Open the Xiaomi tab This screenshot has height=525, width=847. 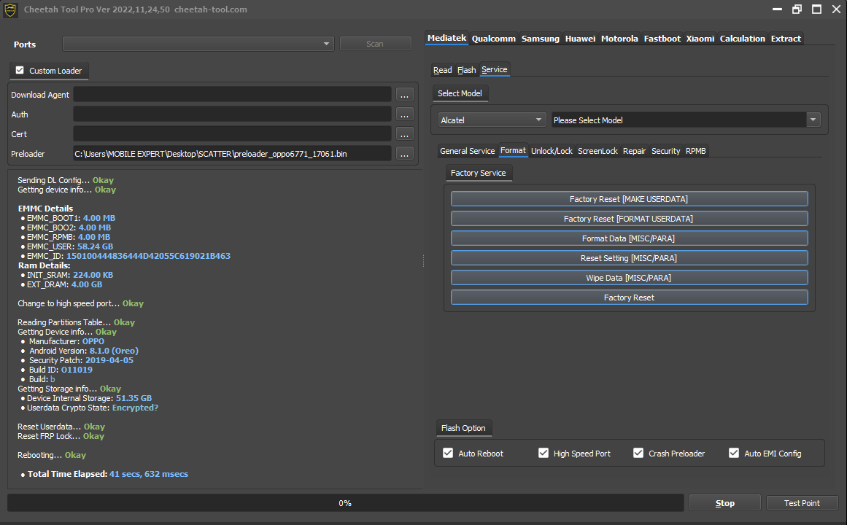[x=700, y=39]
